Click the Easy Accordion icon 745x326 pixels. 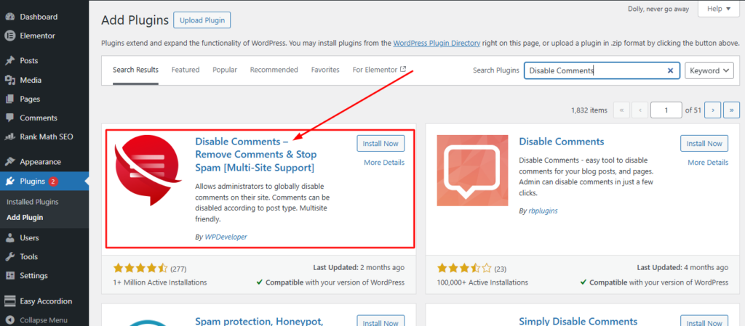point(9,301)
